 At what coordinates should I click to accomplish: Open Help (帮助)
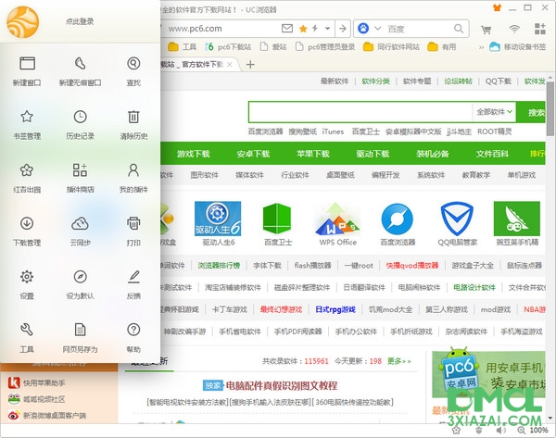coord(133,338)
